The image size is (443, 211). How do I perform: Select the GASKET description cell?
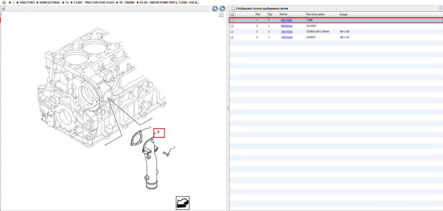[x=311, y=26]
